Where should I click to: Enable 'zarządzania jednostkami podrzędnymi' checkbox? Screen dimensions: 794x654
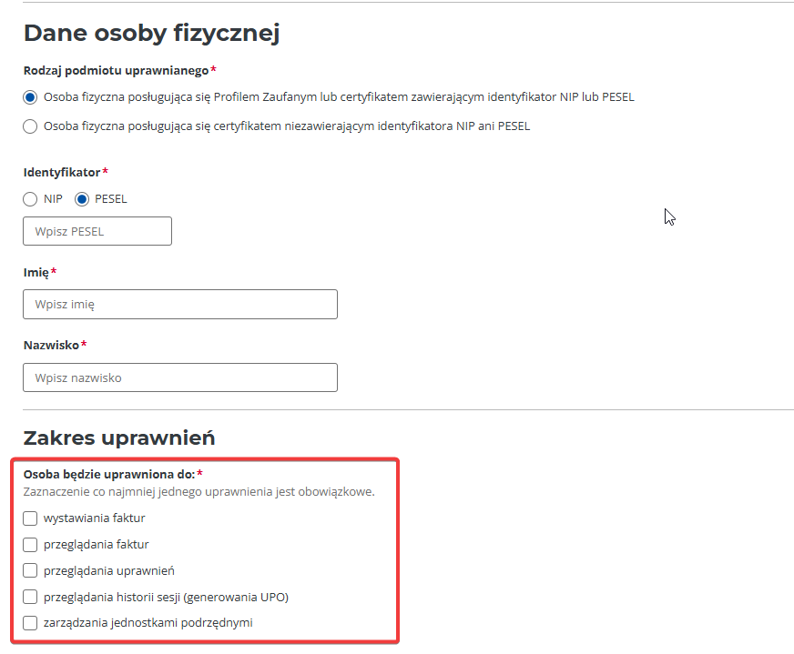click(30, 623)
